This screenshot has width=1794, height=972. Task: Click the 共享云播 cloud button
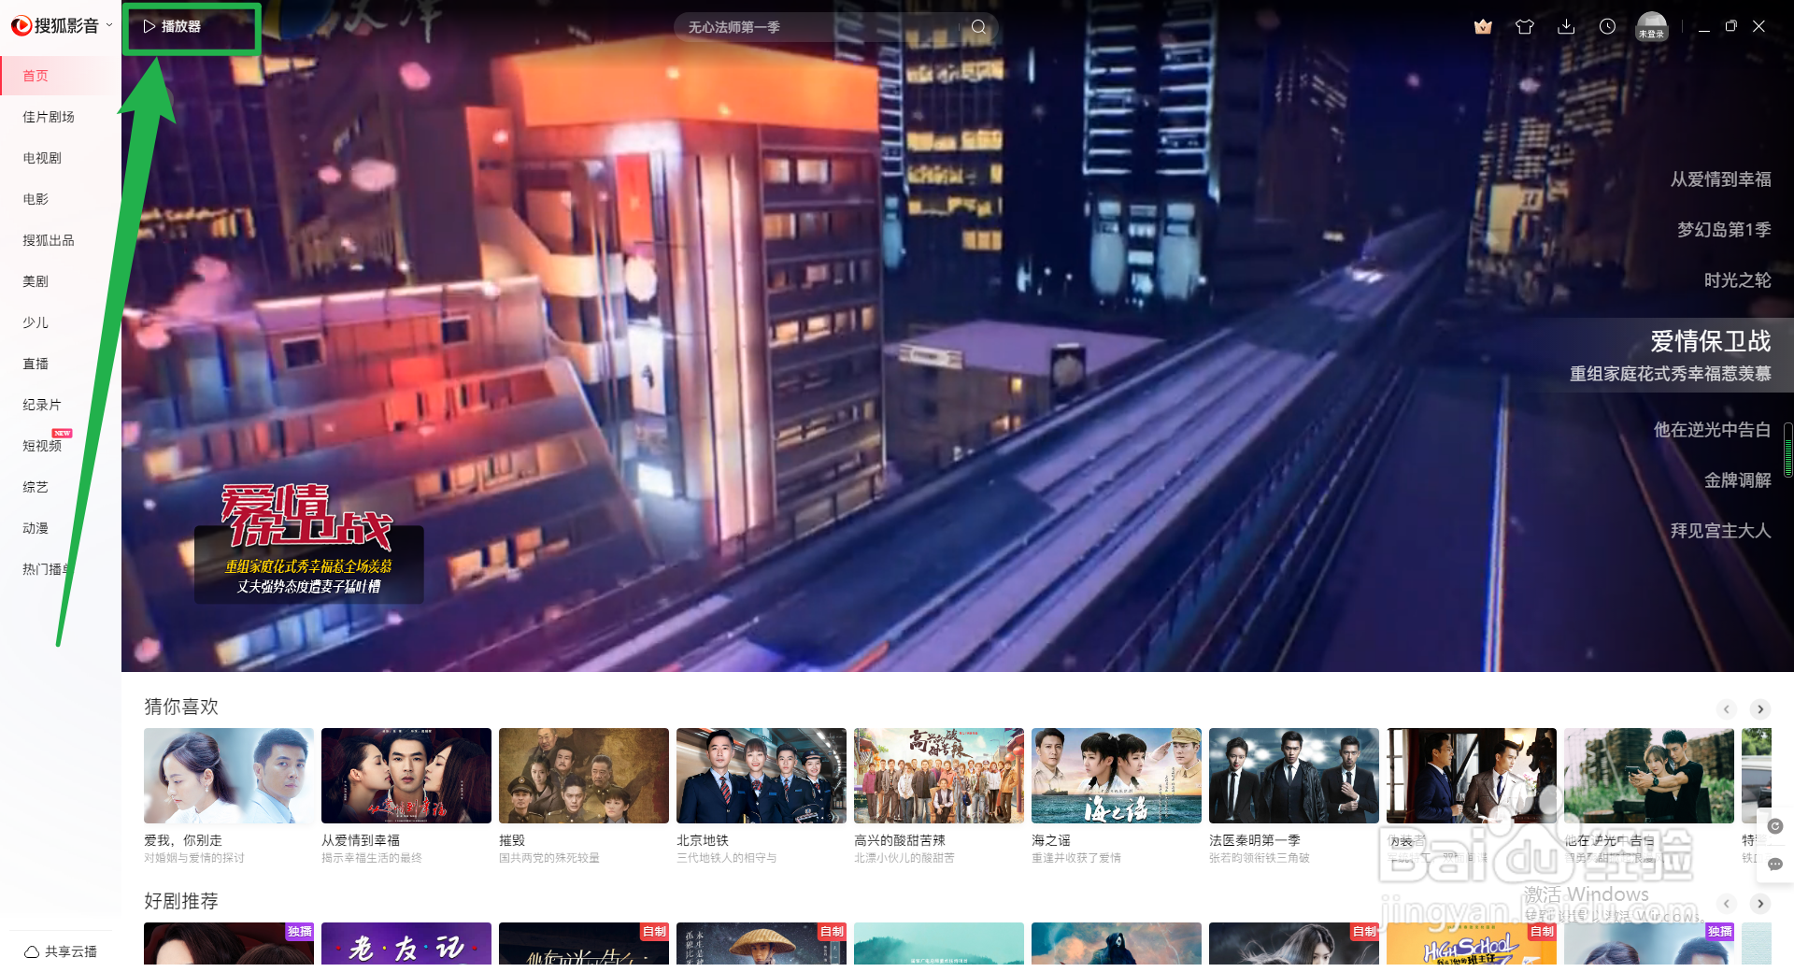pyautogui.click(x=61, y=951)
